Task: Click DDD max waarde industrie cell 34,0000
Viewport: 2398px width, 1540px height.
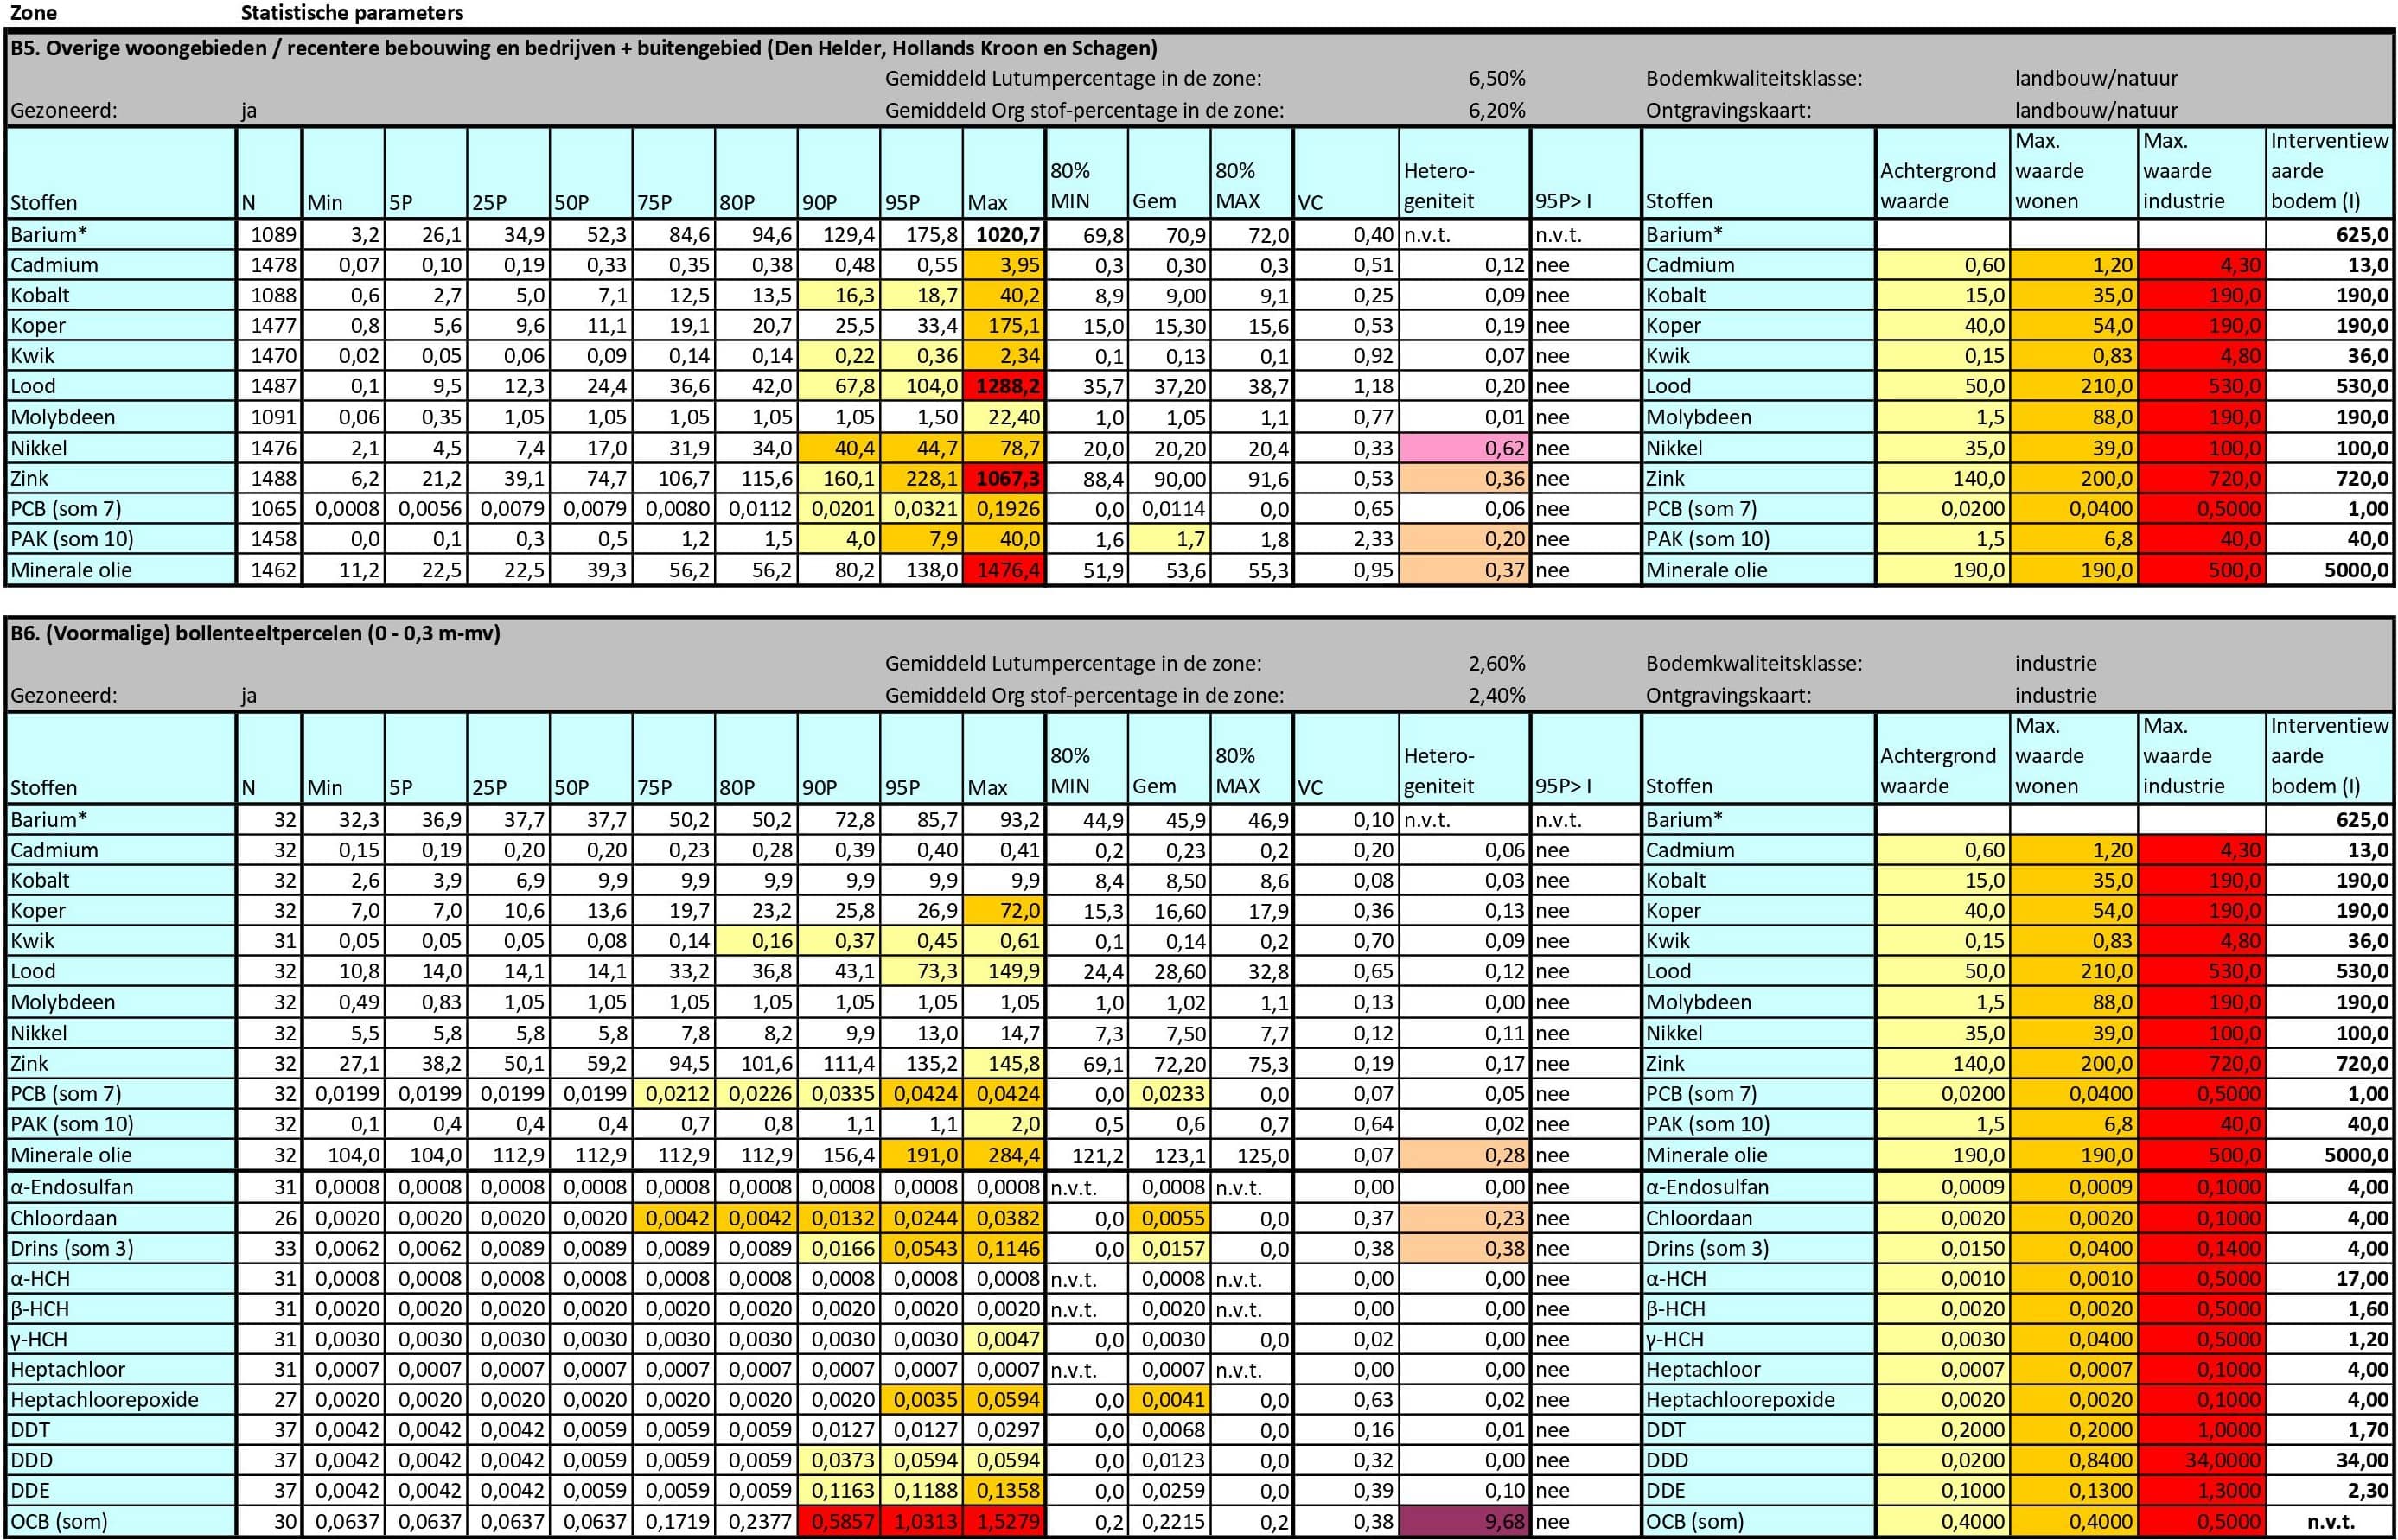Action: click(x=2203, y=1460)
